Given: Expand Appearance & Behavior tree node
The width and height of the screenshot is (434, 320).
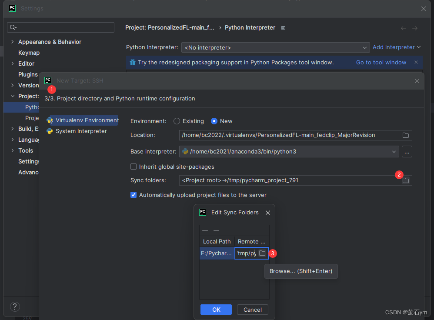Looking at the screenshot, I should [x=13, y=42].
